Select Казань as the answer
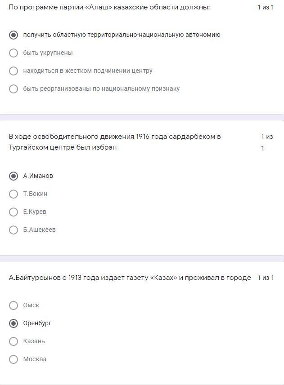Screen dimensions: 284x385 [x=14, y=341]
